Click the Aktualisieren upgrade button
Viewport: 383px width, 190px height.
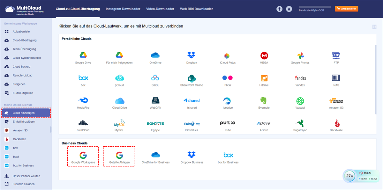coord(346,9)
